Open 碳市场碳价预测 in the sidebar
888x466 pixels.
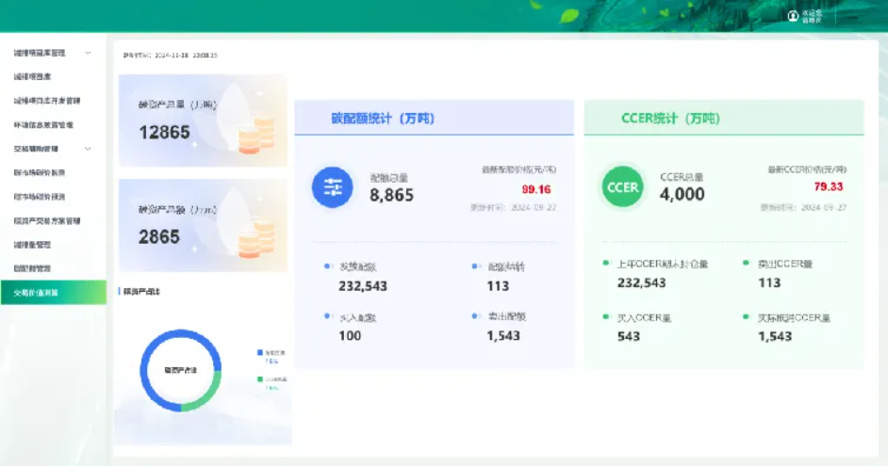point(40,197)
